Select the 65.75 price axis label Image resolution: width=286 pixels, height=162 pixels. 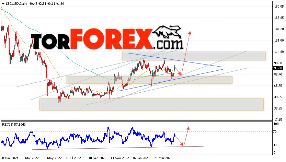click(x=278, y=85)
